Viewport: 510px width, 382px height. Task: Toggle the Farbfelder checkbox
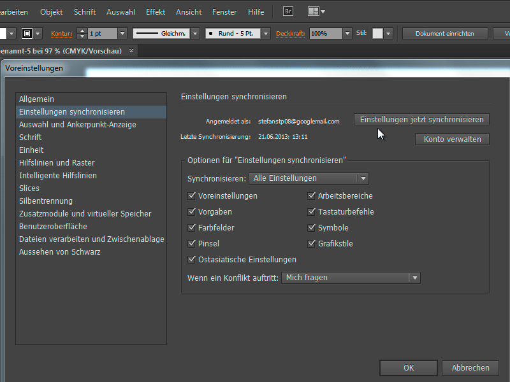pyautogui.click(x=192, y=228)
